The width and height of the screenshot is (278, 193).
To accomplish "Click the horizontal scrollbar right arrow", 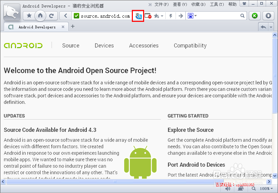I will pyautogui.click(x=269, y=182).
